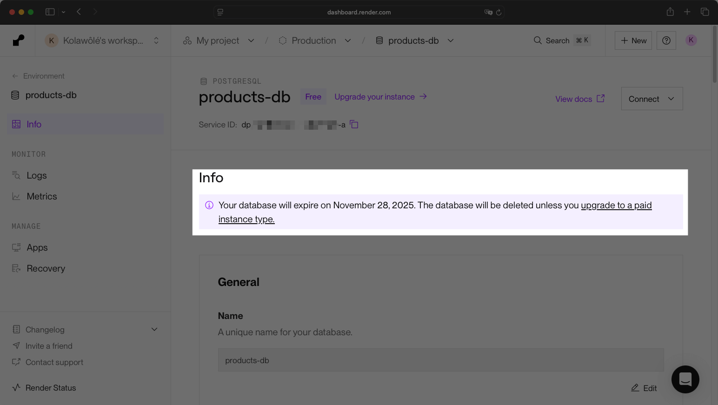Open the Recovery section icon
The width and height of the screenshot is (718, 405).
point(15,268)
